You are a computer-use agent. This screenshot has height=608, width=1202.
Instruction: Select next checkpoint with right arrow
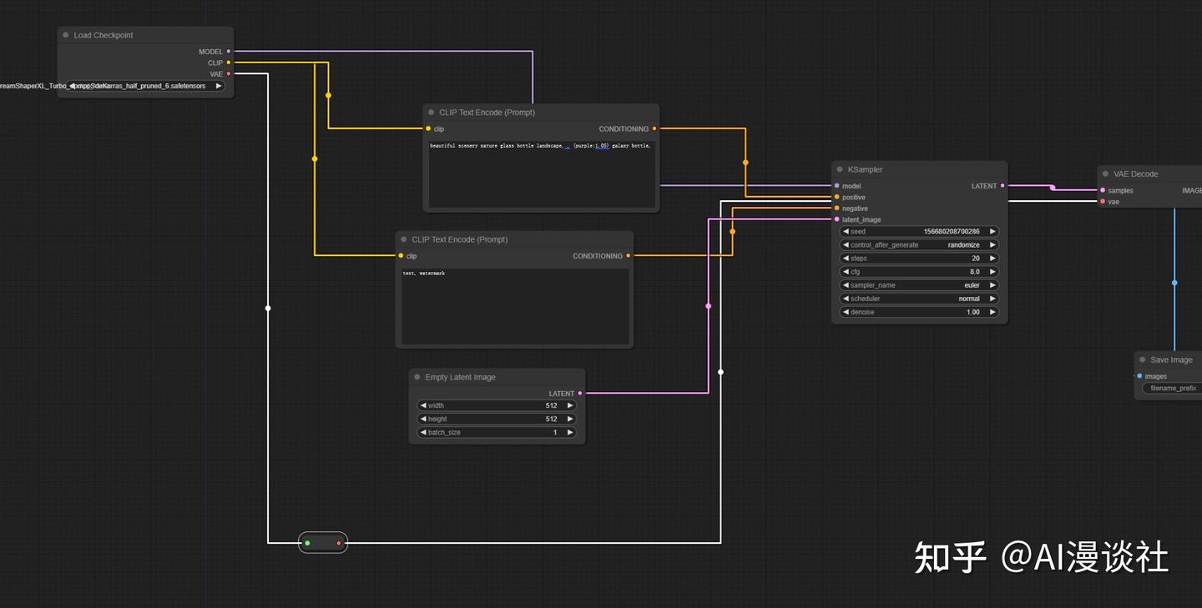[219, 86]
